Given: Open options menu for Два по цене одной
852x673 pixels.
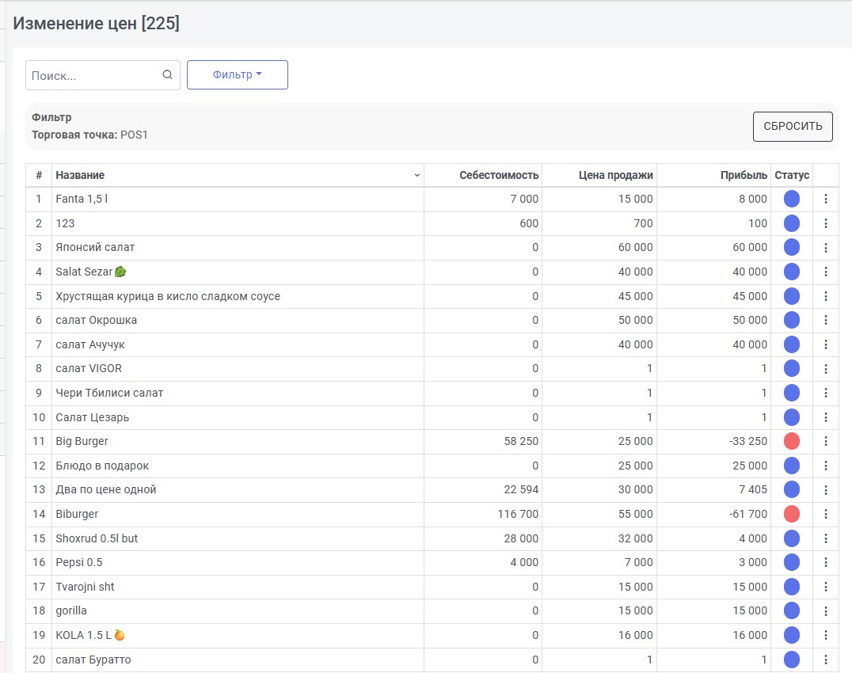Looking at the screenshot, I should (x=825, y=489).
